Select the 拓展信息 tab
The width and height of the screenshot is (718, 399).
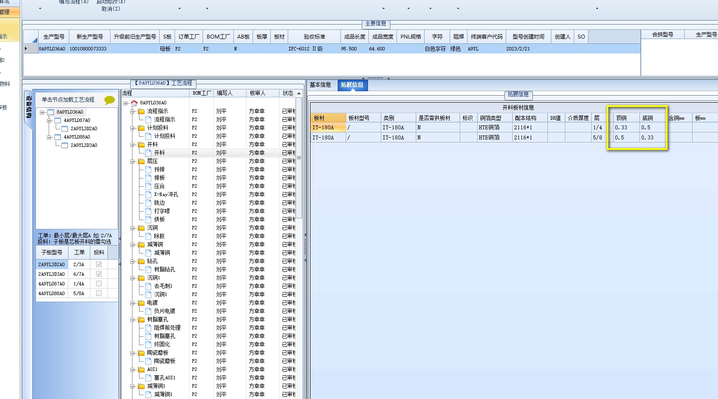[352, 85]
